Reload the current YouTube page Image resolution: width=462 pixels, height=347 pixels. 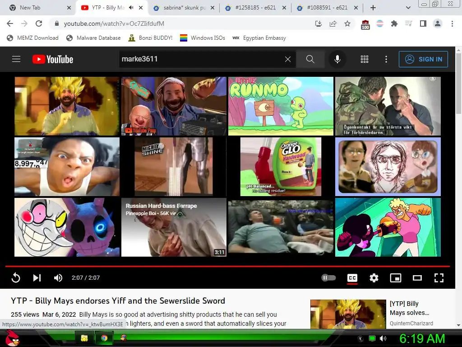pyautogui.click(x=39, y=23)
